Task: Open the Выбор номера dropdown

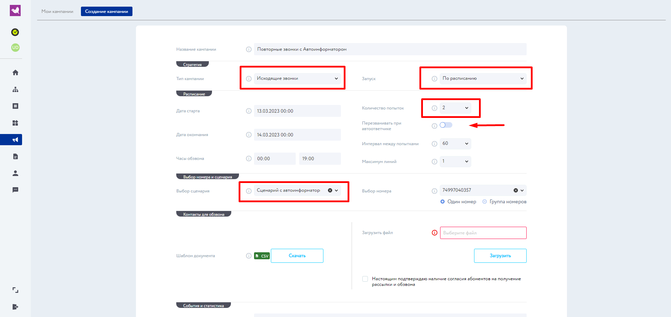Action: 483,190
